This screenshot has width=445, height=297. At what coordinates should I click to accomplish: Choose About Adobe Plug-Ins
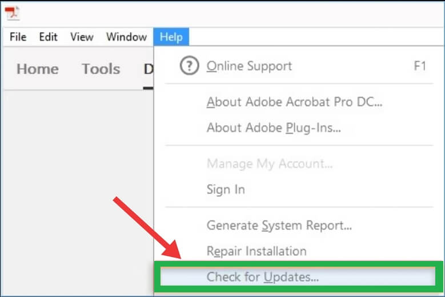(x=299, y=128)
